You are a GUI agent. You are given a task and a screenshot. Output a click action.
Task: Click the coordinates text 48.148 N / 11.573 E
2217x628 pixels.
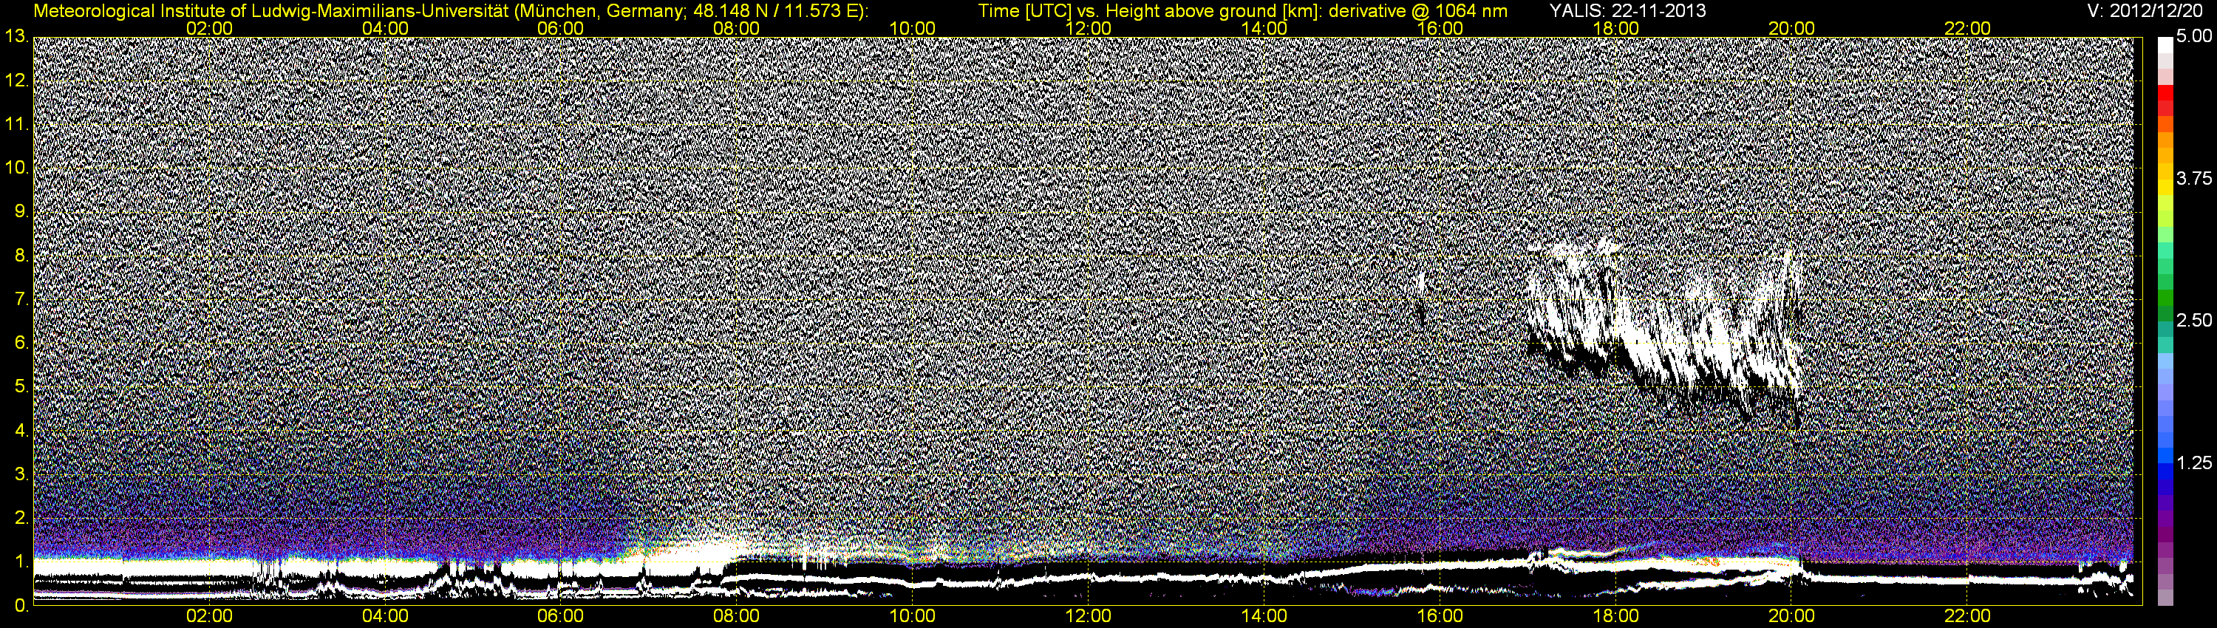point(774,11)
